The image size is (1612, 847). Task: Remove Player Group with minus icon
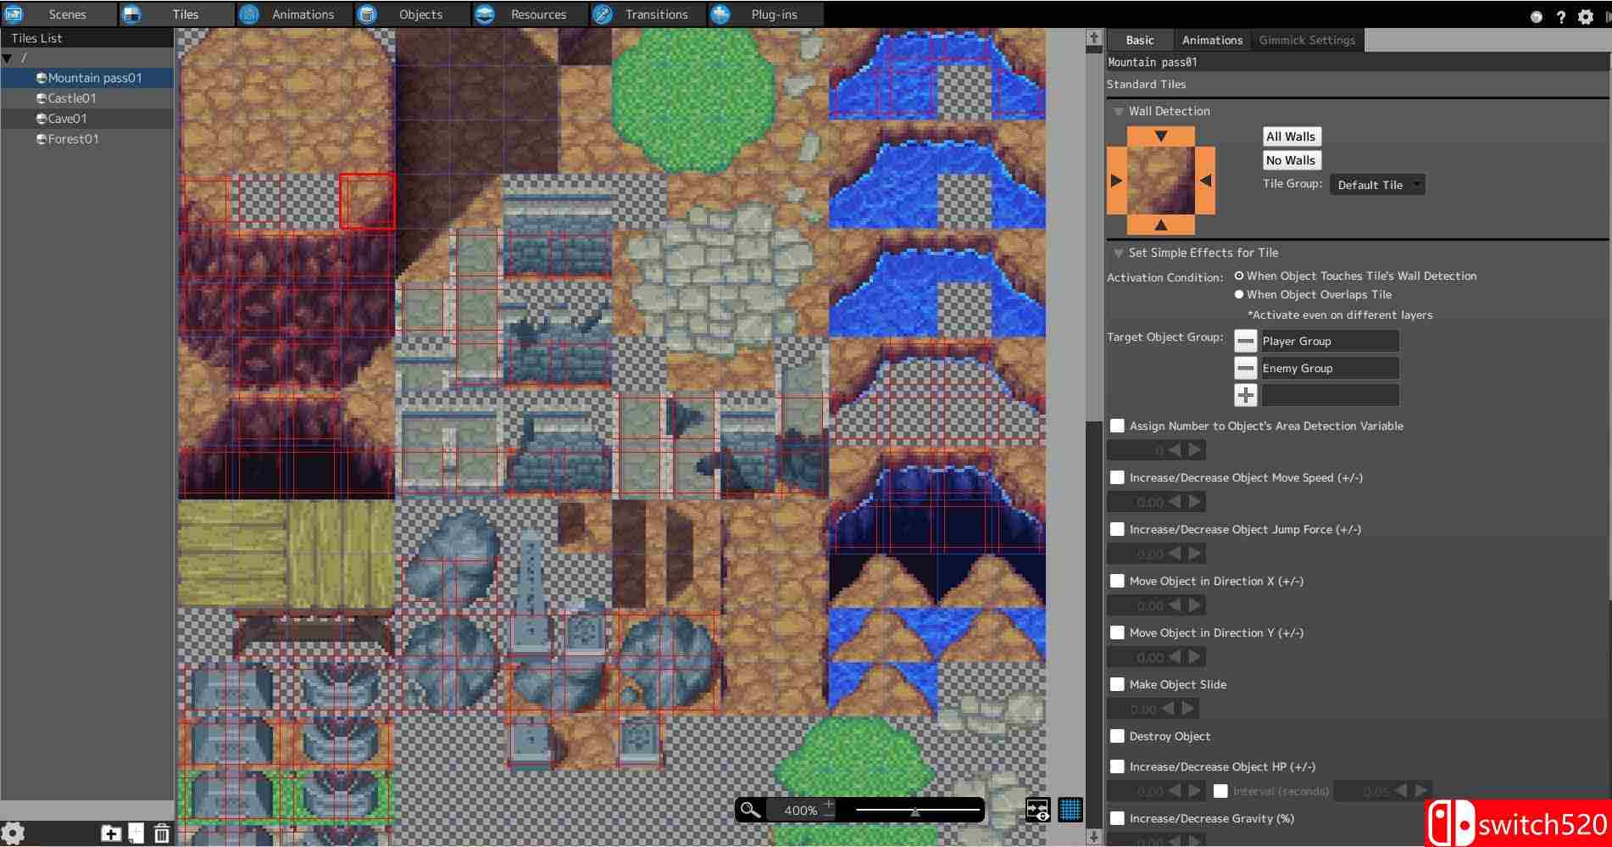[1245, 341]
